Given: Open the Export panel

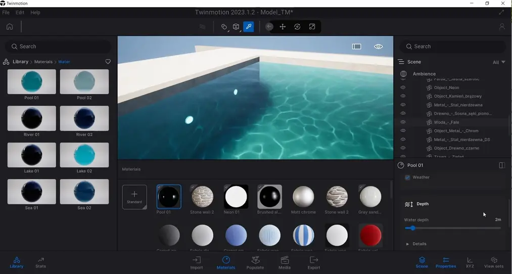Looking at the screenshot, I should coord(314,262).
